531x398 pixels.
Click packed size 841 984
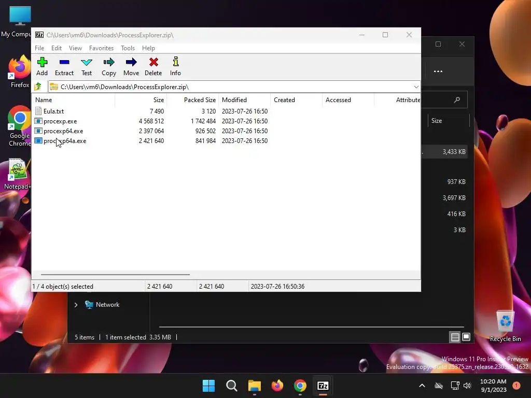(205, 140)
